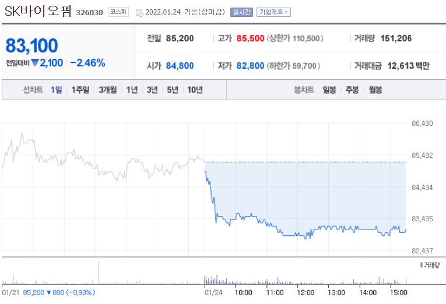
Task: Click the 거래량 value 151,206
Action: click(396, 38)
